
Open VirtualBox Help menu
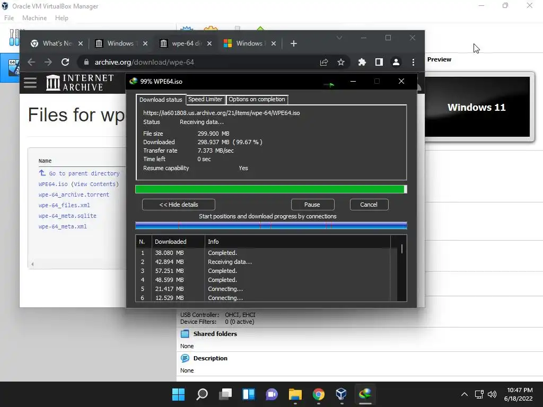pos(62,18)
